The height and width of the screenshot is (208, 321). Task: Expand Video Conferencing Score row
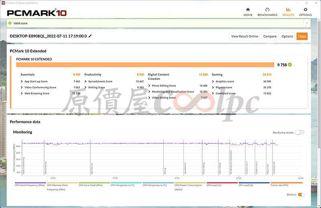pos(22,87)
